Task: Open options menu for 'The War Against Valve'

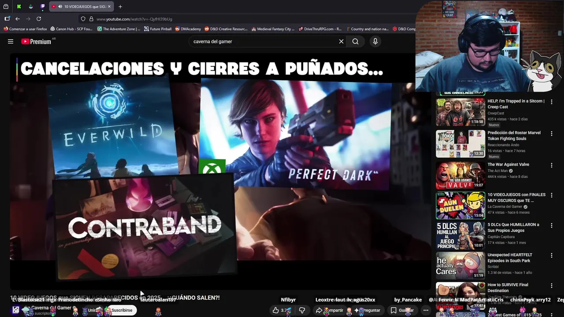Action: point(551,165)
